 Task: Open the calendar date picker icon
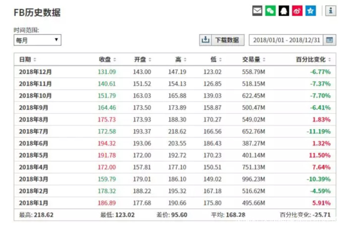click(330, 40)
